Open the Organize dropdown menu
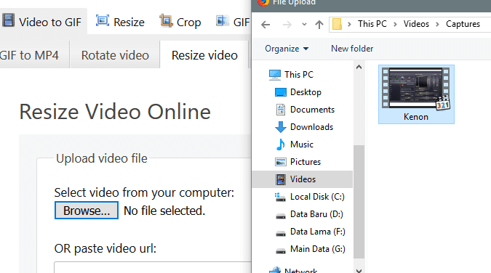This screenshot has height=273, width=491. click(x=287, y=49)
